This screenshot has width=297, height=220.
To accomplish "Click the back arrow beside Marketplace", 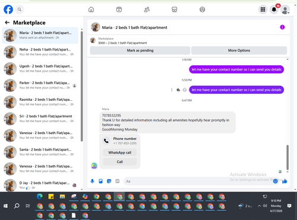I will coord(7,23).
